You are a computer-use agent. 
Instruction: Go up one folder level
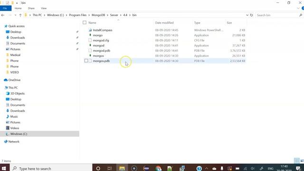[20, 15]
